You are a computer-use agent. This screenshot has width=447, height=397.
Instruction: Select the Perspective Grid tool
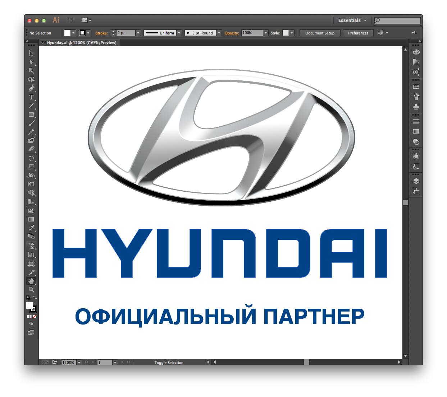[x=31, y=202]
